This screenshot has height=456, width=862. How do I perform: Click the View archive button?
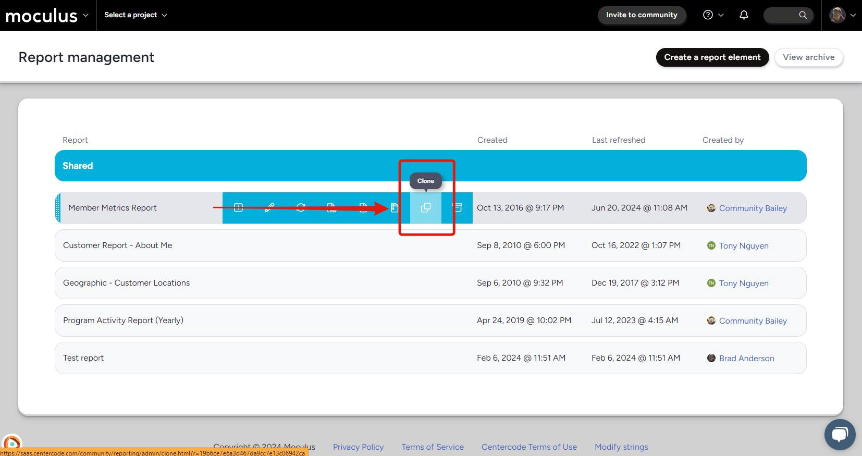coord(808,57)
